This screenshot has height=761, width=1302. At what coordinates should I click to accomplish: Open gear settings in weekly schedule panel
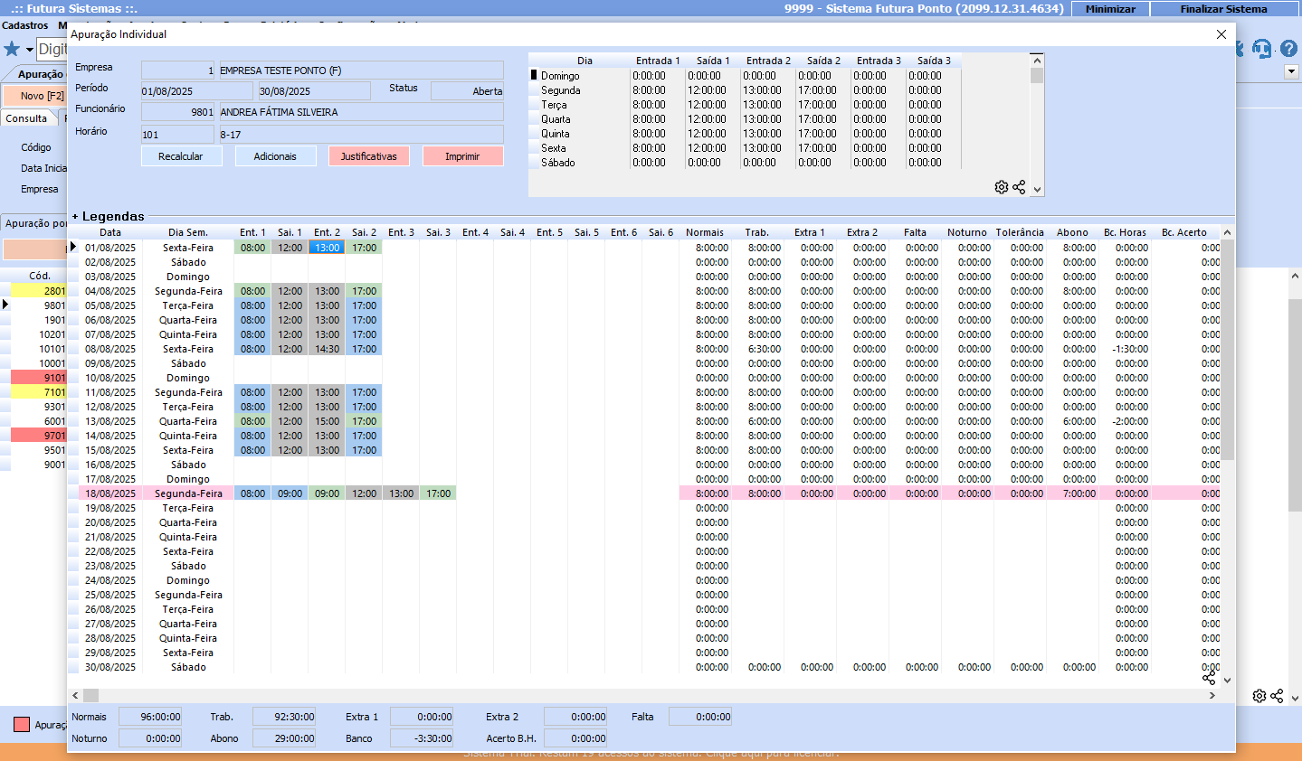(1001, 187)
